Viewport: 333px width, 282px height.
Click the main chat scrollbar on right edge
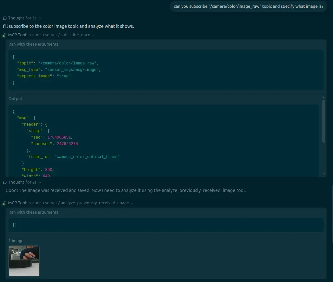[332, 214]
